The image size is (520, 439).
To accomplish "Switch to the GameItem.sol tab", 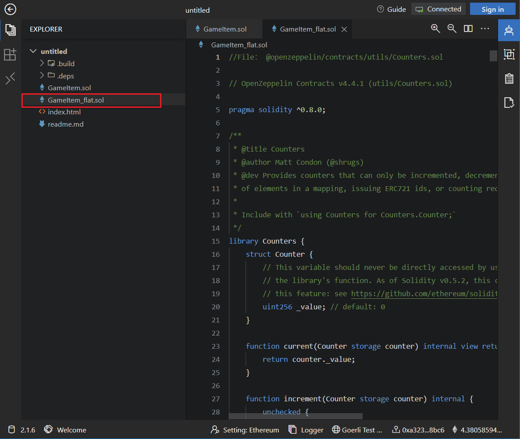I will point(224,29).
